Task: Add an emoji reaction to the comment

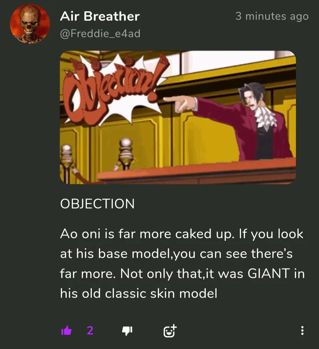Action: coord(170,331)
